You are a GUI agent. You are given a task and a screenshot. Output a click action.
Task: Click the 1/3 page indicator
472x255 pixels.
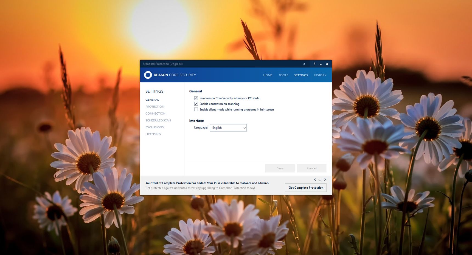click(320, 180)
